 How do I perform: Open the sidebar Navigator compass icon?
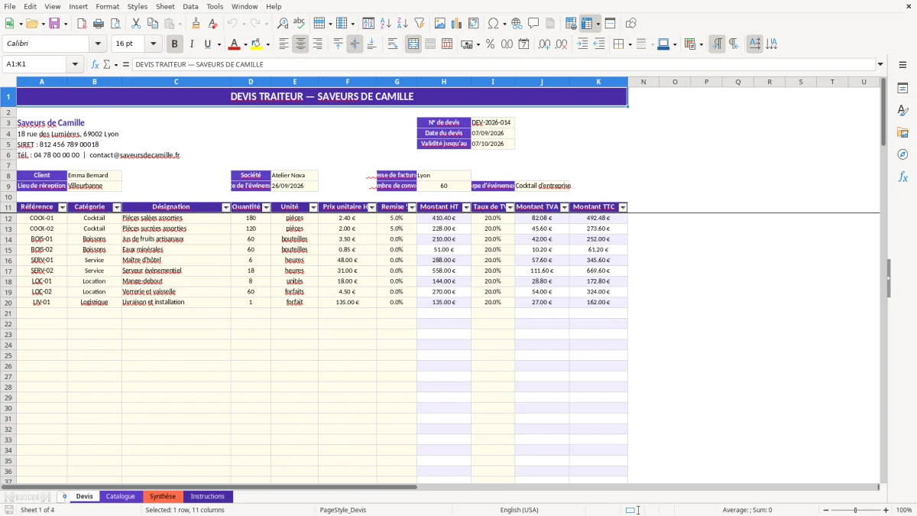point(902,154)
